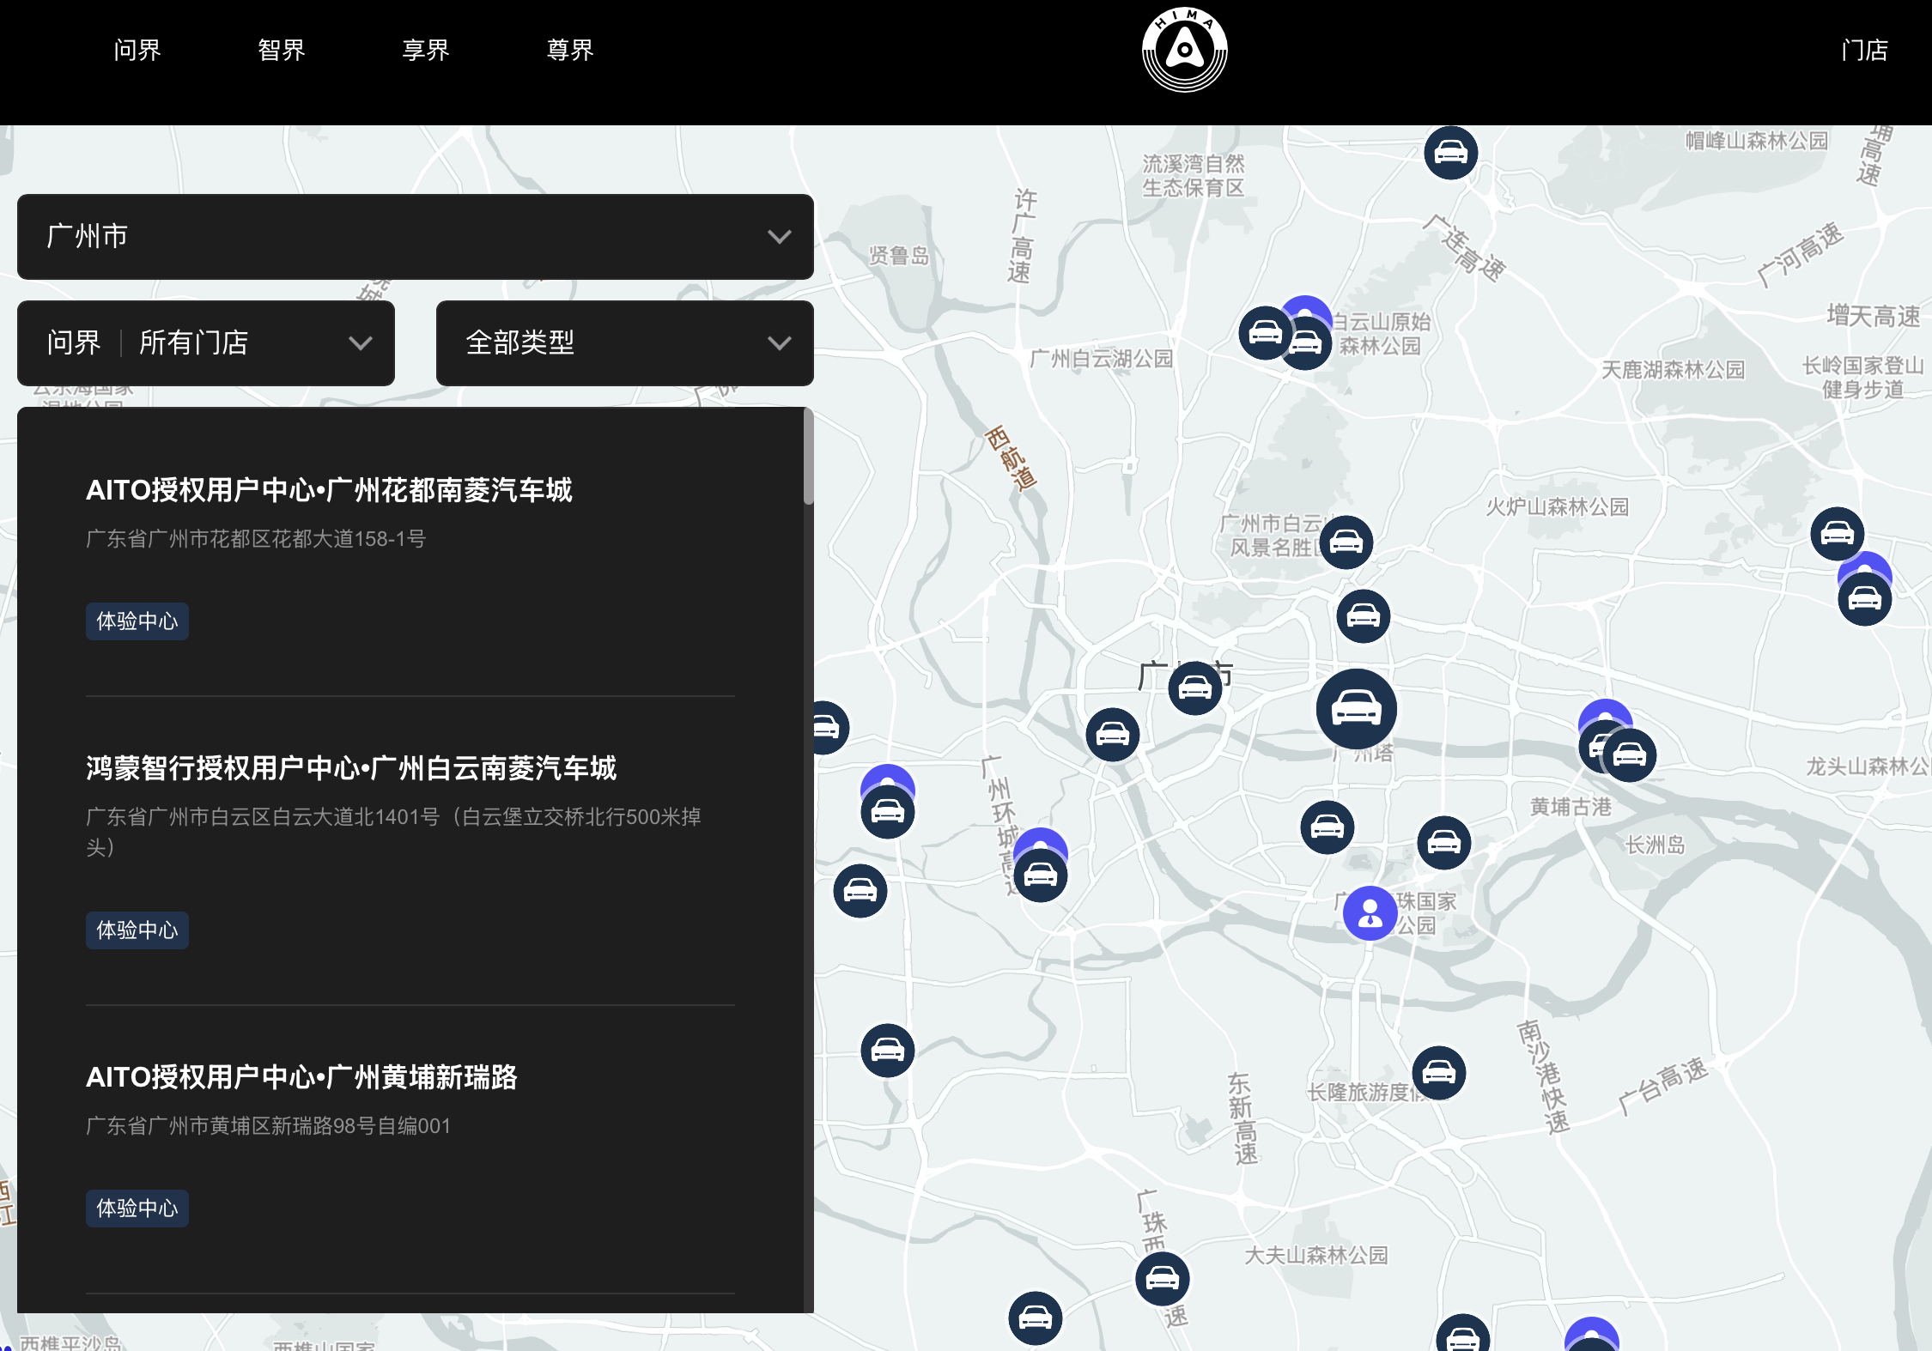Click the car marker near 流溪湾自然生态保育区
This screenshot has height=1351, width=1932.
coord(1451,153)
